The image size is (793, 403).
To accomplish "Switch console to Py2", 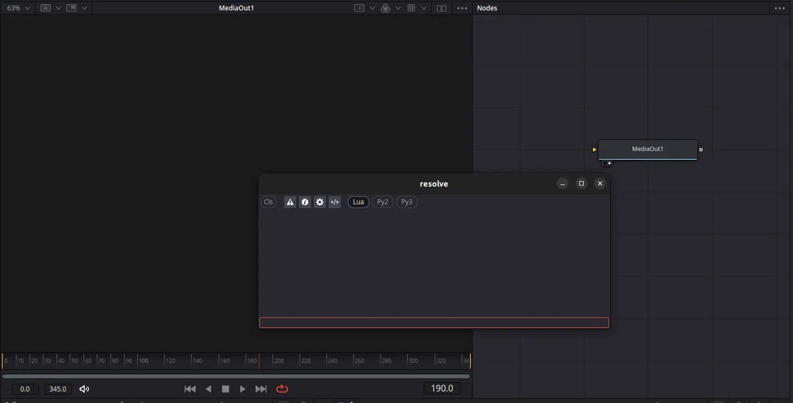I will [x=382, y=202].
